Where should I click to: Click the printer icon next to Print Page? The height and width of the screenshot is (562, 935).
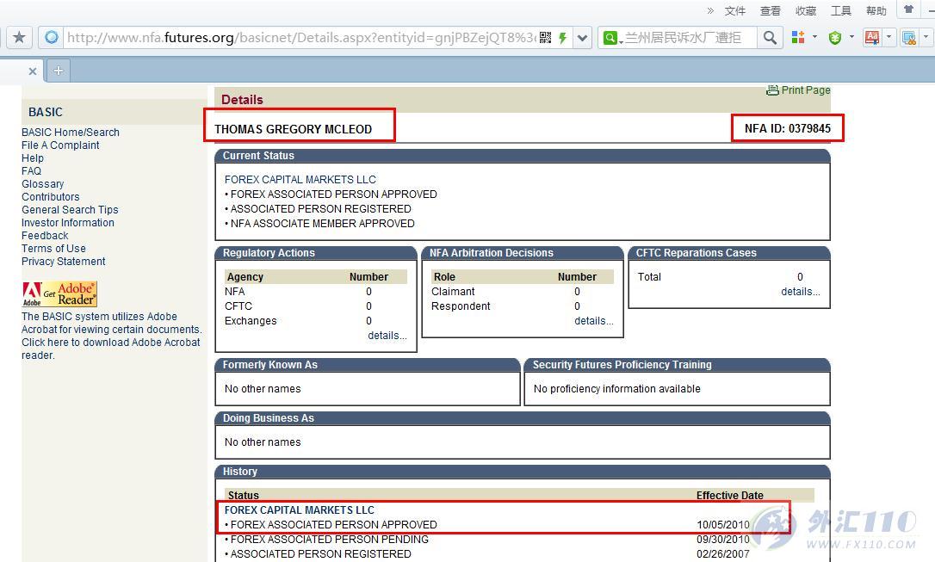tap(772, 90)
